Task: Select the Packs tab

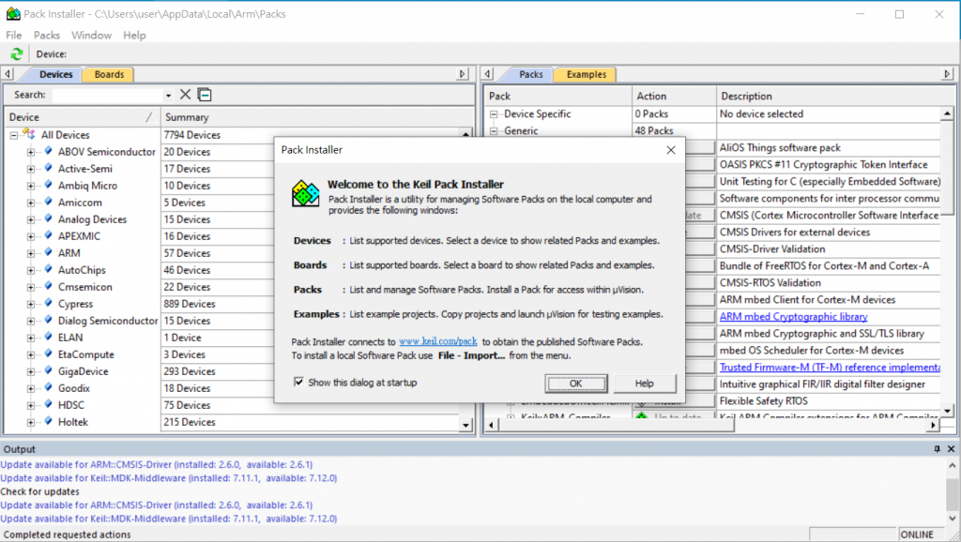Action: click(x=531, y=74)
